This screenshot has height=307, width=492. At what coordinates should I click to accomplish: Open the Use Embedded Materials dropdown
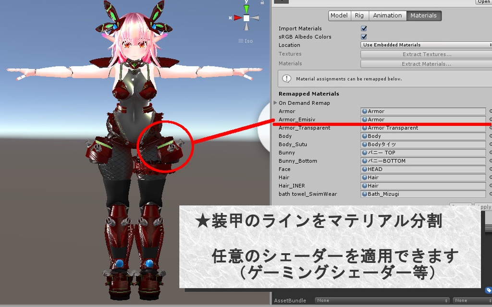[425, 45]
